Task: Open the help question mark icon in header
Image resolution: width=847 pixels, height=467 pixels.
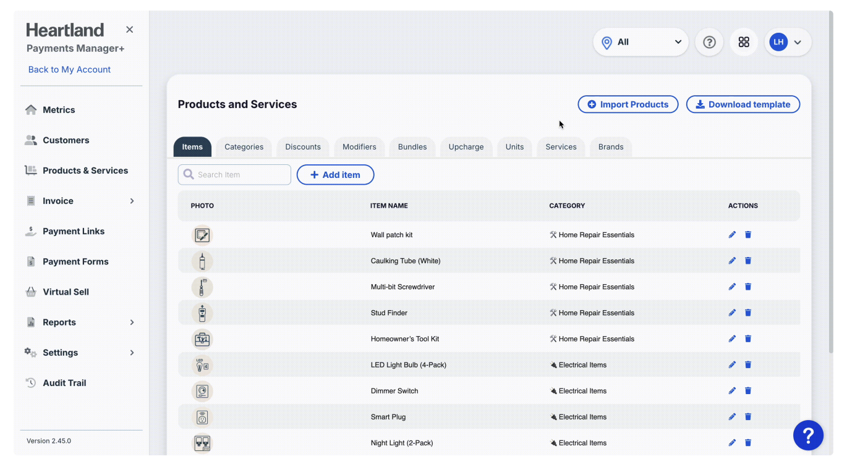Action: (709, 42)
